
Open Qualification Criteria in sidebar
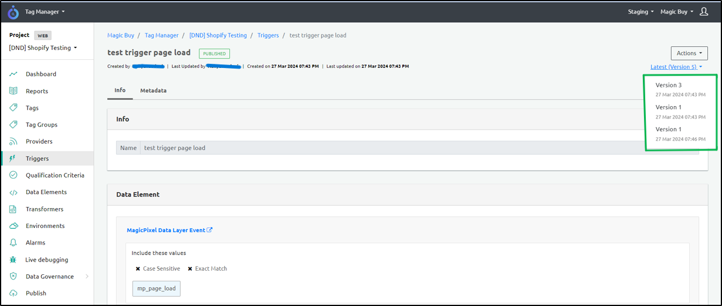[x=55, y=175]
